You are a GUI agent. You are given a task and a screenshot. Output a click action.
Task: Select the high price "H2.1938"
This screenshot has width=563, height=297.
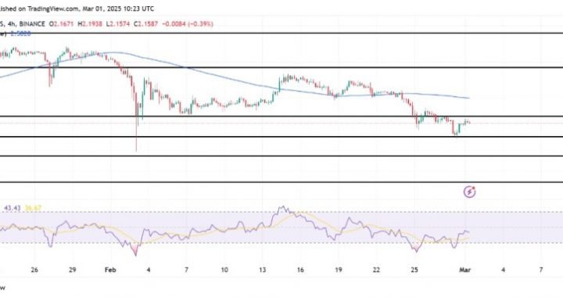pyautogui.click(x=90, y=24)
